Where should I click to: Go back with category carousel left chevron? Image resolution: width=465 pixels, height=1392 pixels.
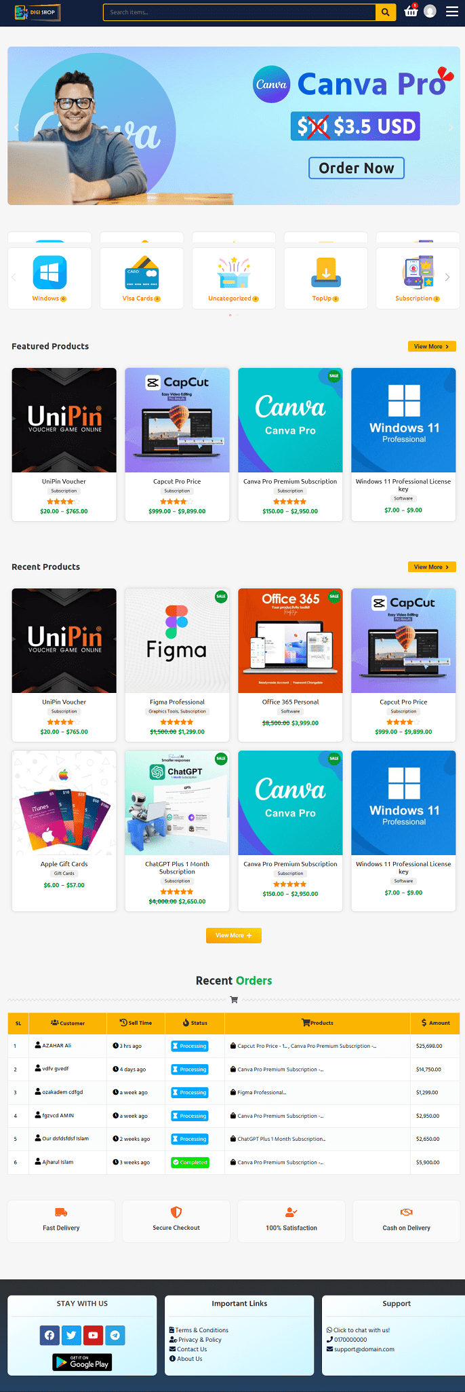click(x=14, y=278)
